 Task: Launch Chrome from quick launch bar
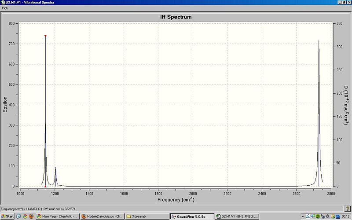click(x=25, y=216)
